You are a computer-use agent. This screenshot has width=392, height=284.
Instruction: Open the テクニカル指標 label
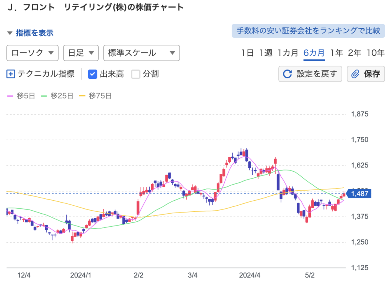(x=46, y=74)
